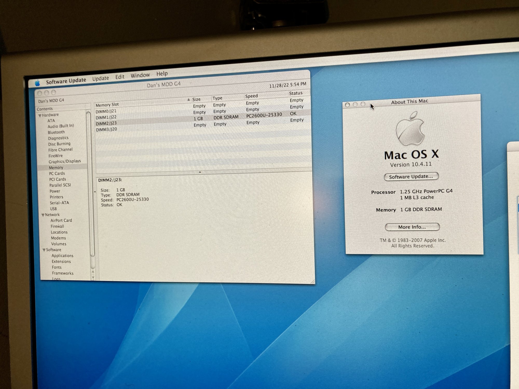Click the scroll up arrow in Contents sidebar

pos(93,272)
